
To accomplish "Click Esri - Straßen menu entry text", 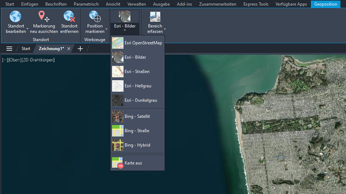I will [x=137, y=71].
